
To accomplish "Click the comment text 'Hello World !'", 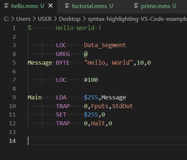I will [79, 28].
